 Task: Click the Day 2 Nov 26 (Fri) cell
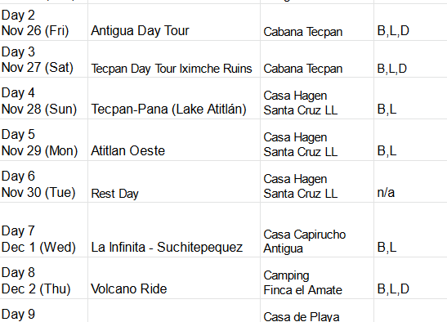(43, 22)
